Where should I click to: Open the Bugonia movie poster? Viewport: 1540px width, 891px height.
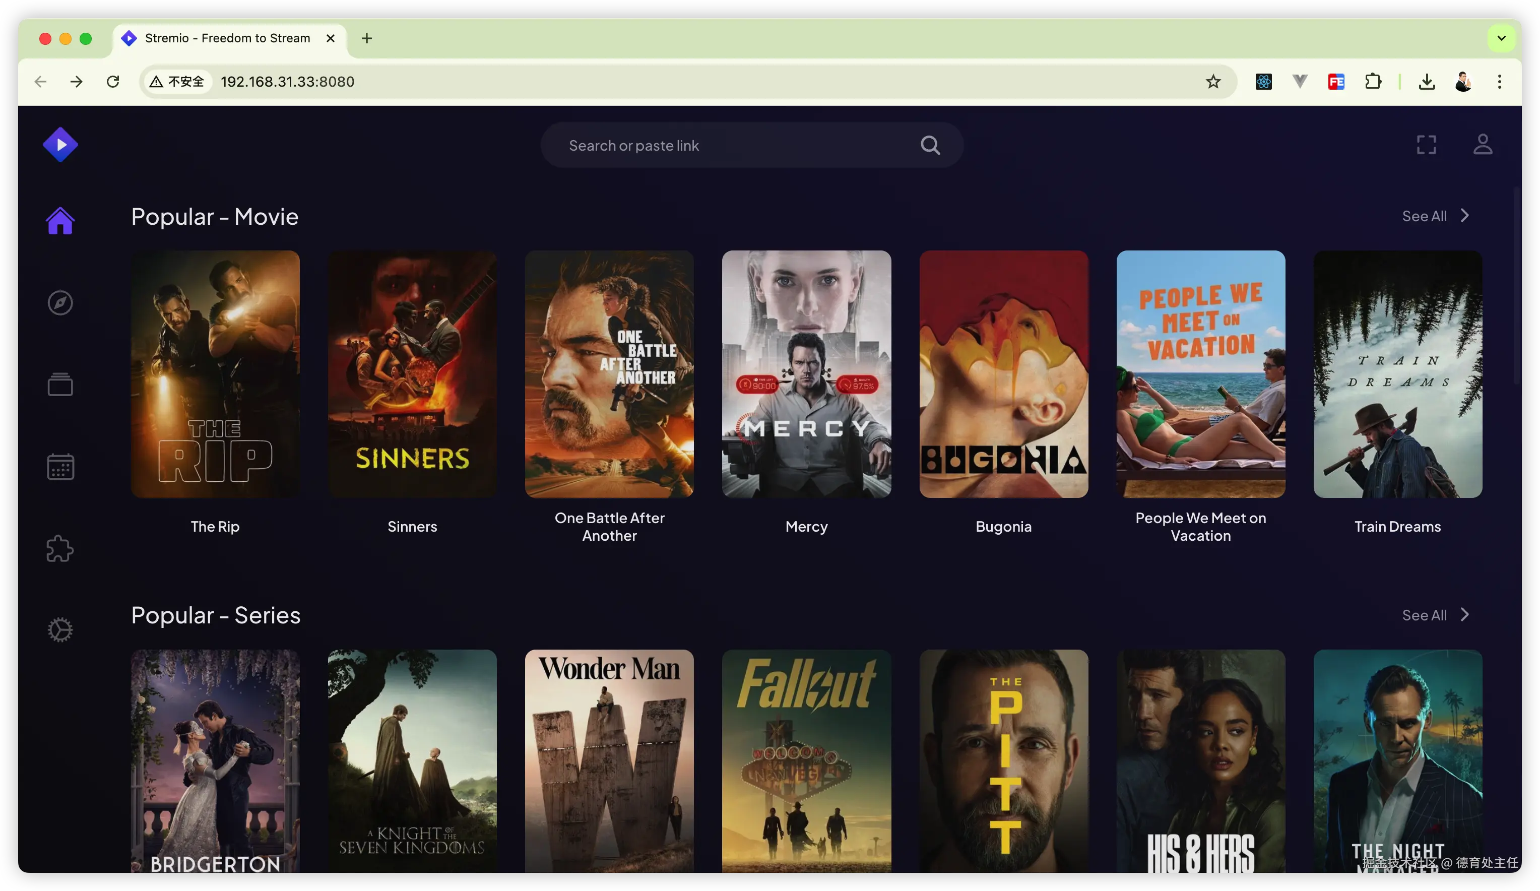pos(1003,374)
